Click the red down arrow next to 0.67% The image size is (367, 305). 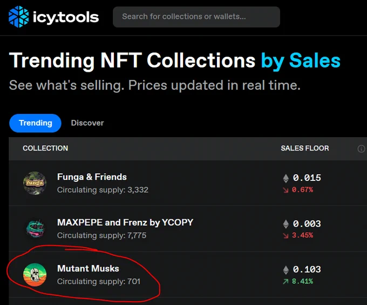pos(286,190)
